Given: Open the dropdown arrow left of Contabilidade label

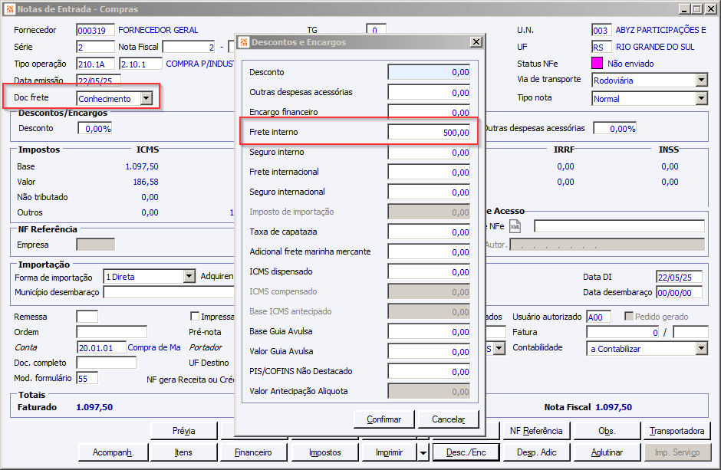Looking at the screenshot, I should (x=499, y=348).
